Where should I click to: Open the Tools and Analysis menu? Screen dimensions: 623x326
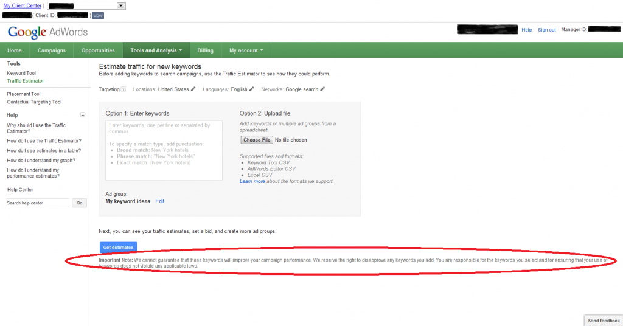click(156, 50)
